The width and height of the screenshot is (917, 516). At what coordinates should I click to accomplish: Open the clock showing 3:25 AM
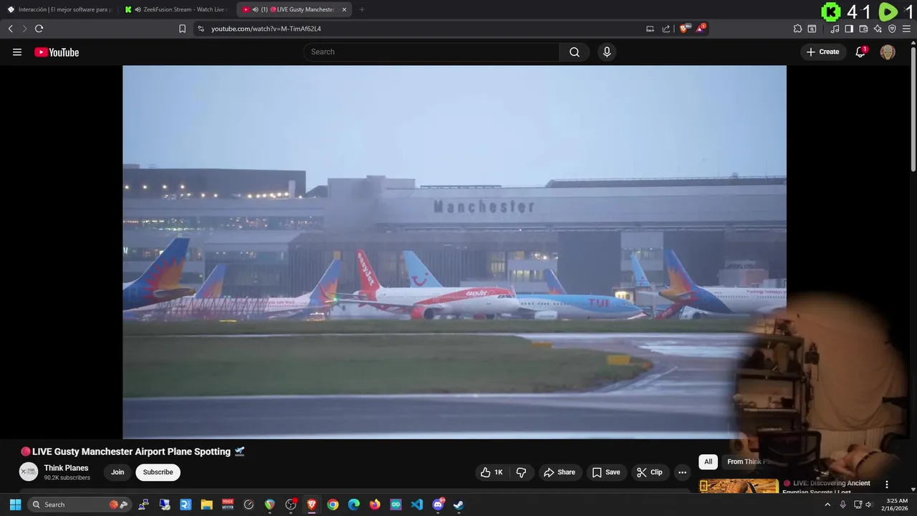(897, 505)
